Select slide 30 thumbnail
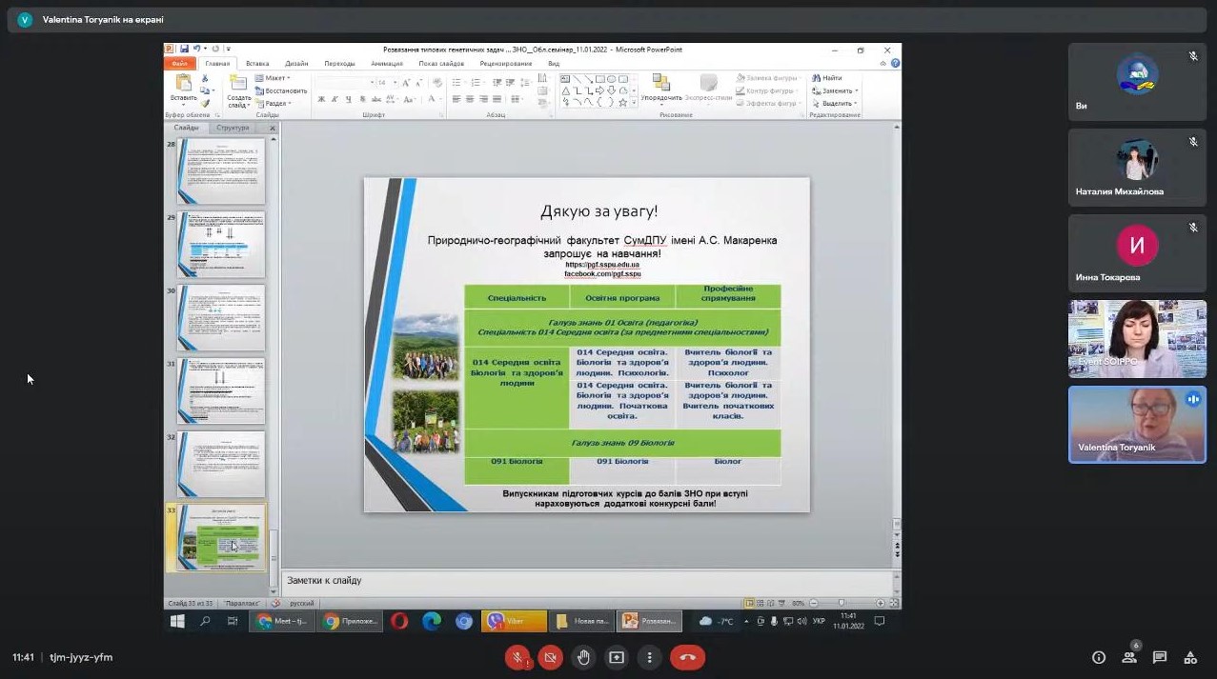Viewport: 1217px width, 679px height. tap(220, 318)
